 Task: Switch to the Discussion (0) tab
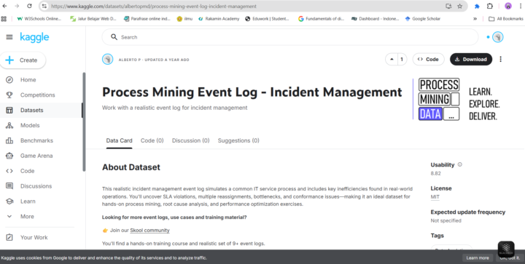tap(190, 140)
